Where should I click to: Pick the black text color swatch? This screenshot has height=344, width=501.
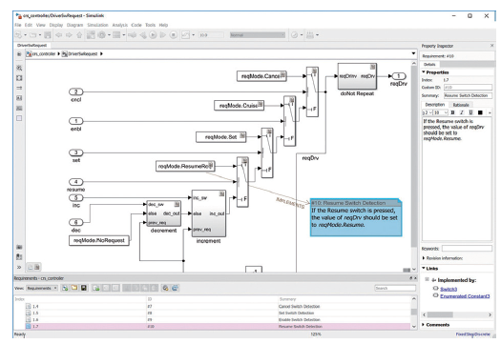(480, 112)
